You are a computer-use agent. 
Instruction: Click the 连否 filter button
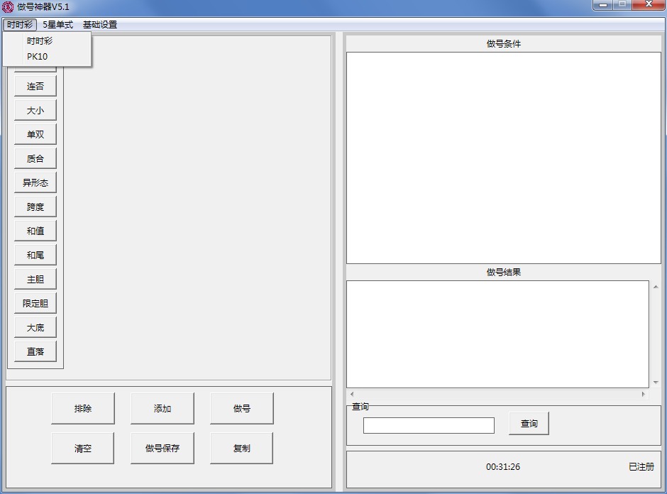click(35, 87)
